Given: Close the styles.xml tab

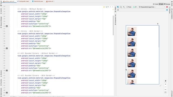Looking at the screenshot, I should [54, 1].
